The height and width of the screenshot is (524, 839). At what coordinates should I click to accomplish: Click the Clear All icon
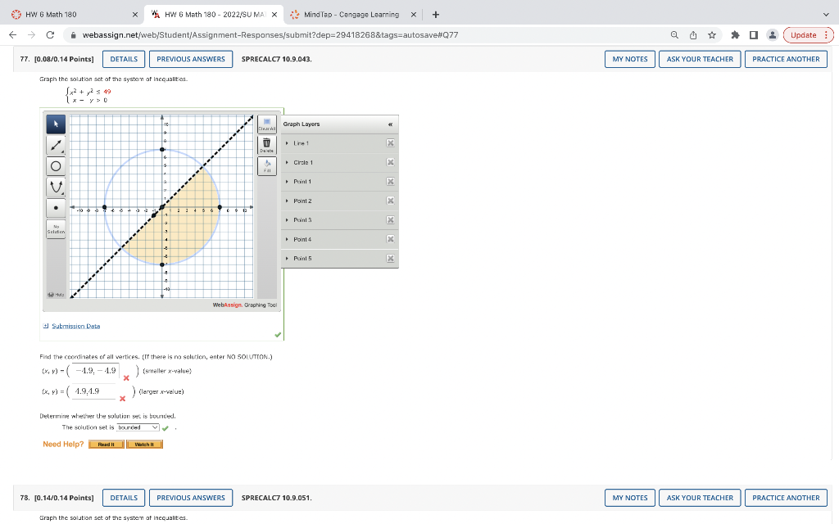266,124
